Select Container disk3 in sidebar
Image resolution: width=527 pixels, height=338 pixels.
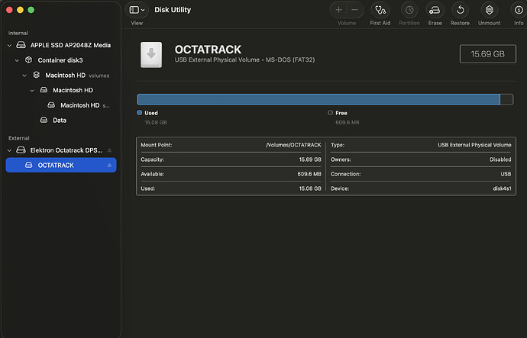coord(61,60)
